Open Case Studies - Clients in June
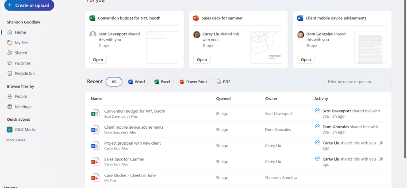The width and height of the screenshot is (407, 188). coord(130,175)
